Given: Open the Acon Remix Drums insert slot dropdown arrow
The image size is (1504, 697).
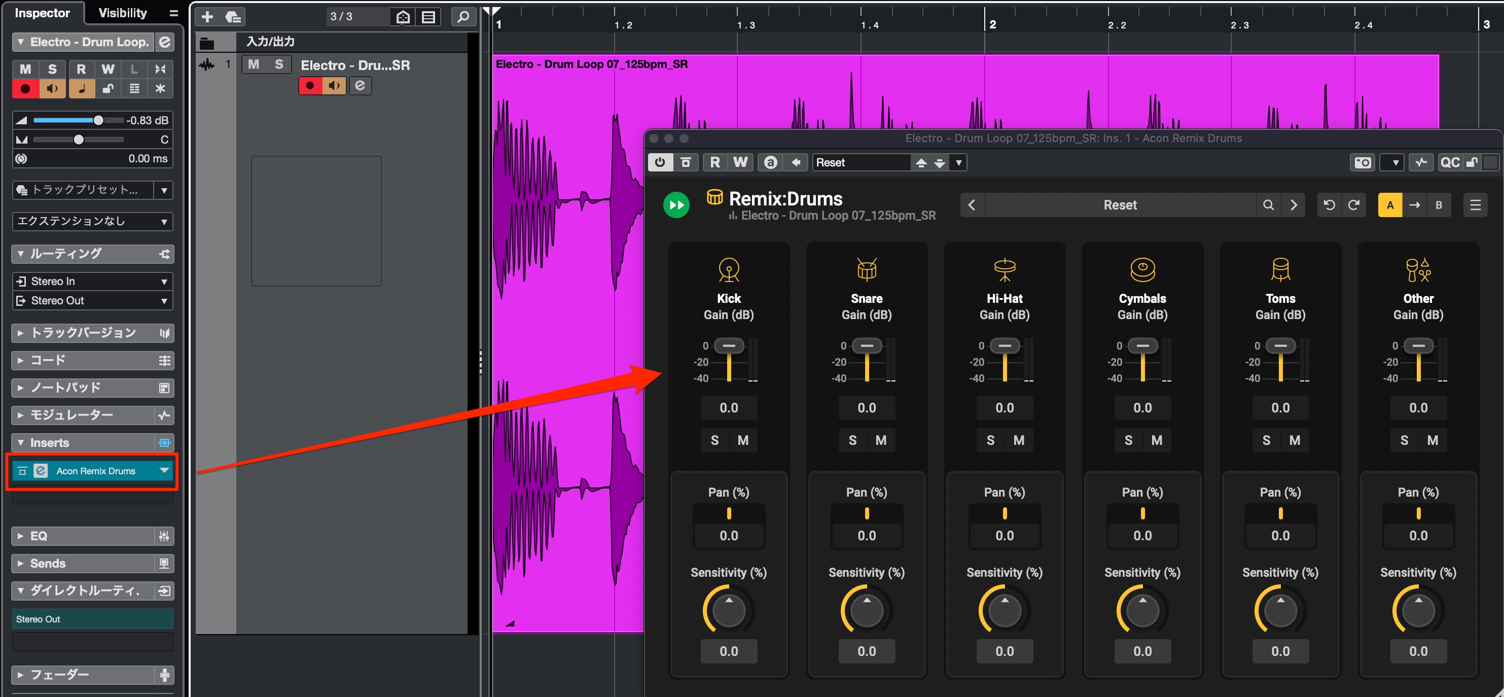Looking at the screenshot, I should click(165, 471).
